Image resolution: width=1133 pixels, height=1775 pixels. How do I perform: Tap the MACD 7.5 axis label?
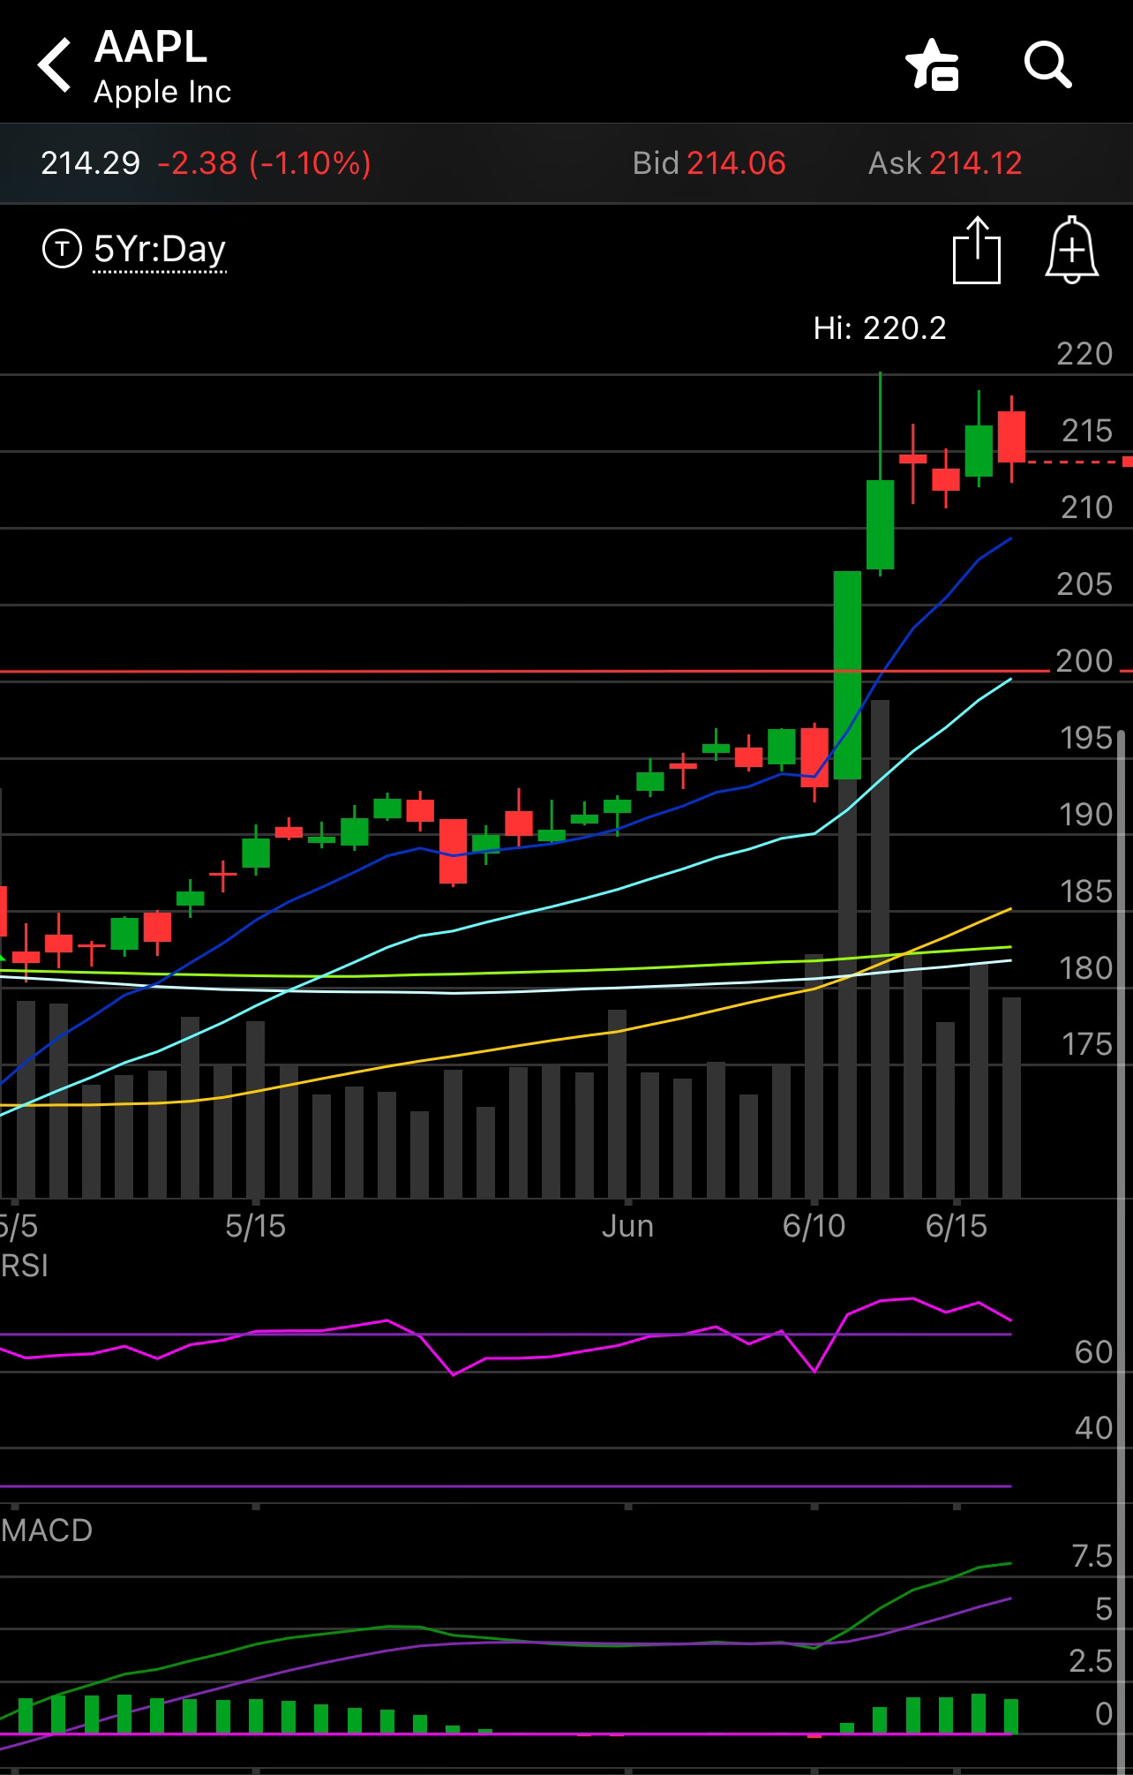point(1092,1556)
